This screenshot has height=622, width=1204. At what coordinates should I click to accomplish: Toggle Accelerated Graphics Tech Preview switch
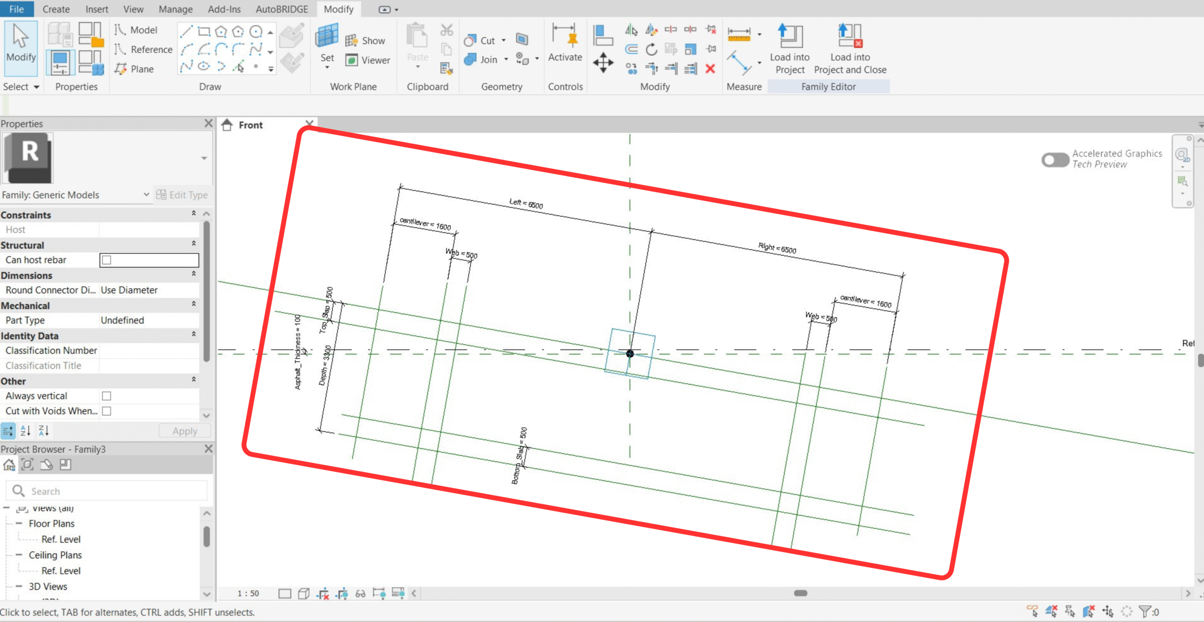pyautogui.click(x=1055, y=160)
